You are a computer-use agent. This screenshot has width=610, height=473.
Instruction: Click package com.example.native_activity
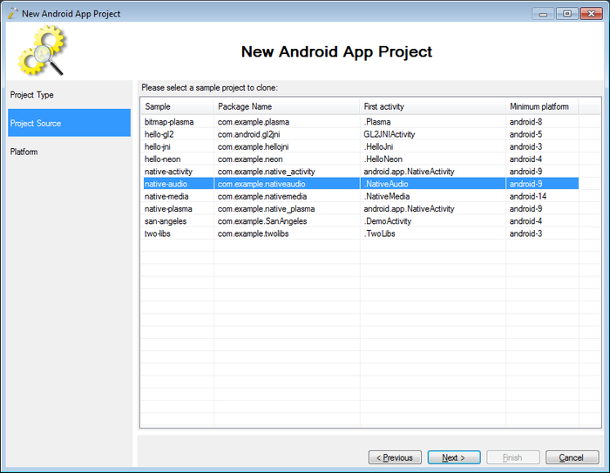point(266,172)
